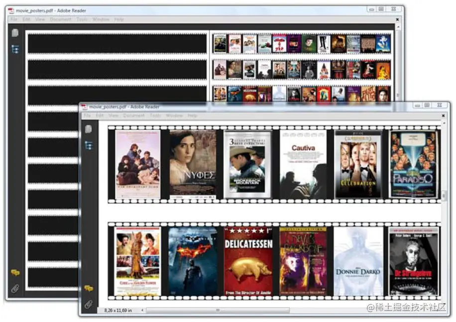
Task: Open the Model Tree panel icon in front window
Action: [x=89, y=145]
